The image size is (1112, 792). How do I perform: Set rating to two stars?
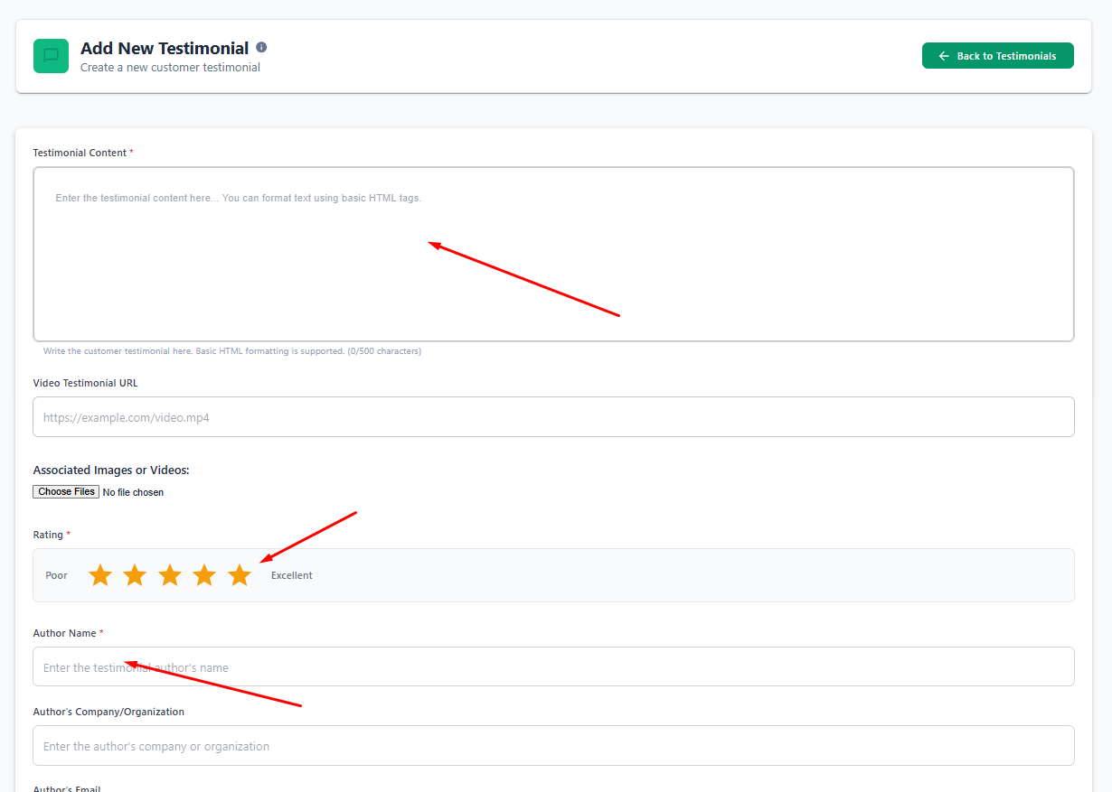(135, 575)
